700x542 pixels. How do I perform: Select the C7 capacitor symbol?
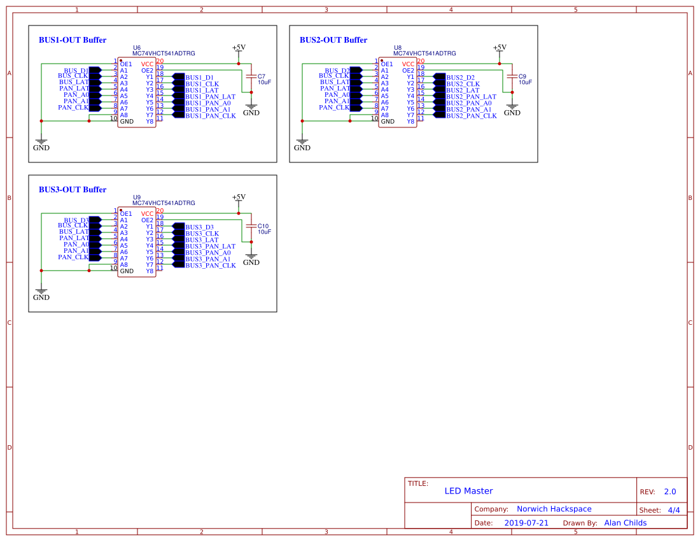click(x=251, y=77)
